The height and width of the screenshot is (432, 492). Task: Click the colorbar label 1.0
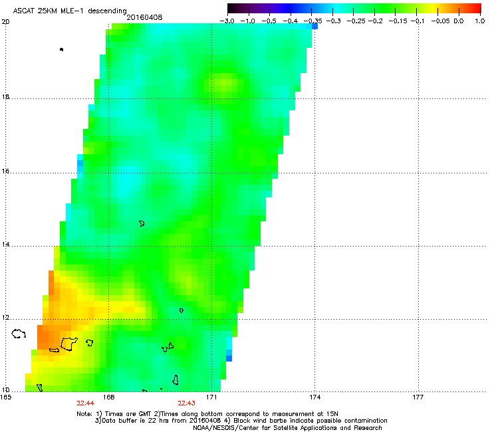coord(480,21)
